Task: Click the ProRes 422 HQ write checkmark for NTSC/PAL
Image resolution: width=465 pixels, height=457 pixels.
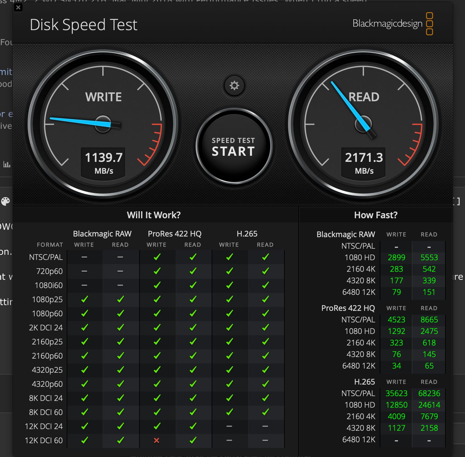Action: coord(157,257)
